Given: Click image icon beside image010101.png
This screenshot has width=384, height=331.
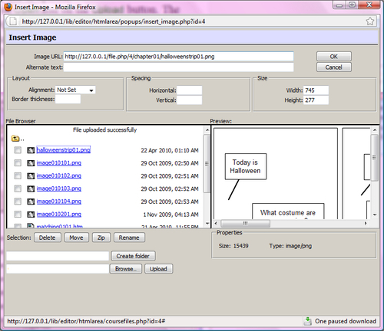Looking at the screenshot, I should [x=31, y=163].
